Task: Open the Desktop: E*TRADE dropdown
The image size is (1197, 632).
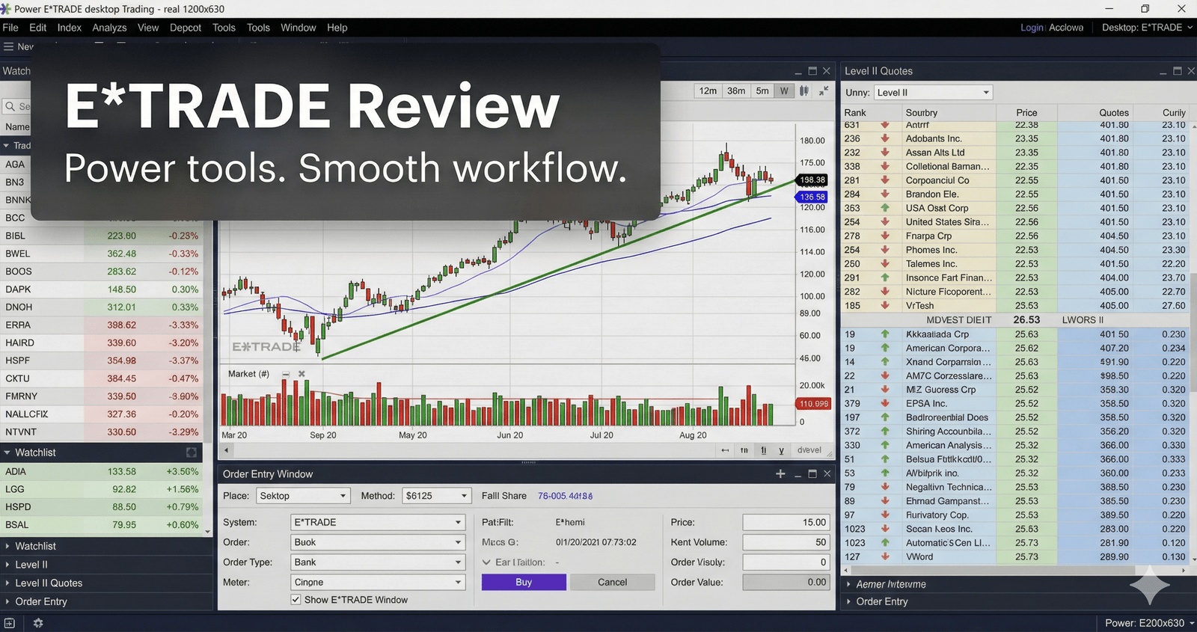Action: [x=1147, y=28]
